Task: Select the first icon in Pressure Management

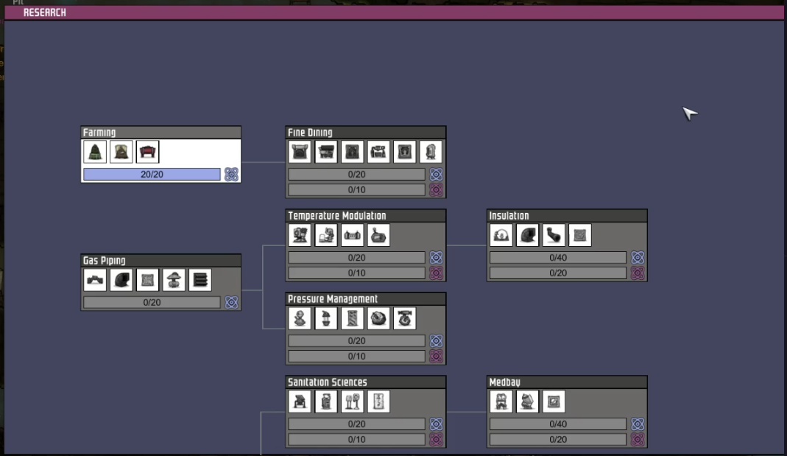Action: click(x=300, y=318)
